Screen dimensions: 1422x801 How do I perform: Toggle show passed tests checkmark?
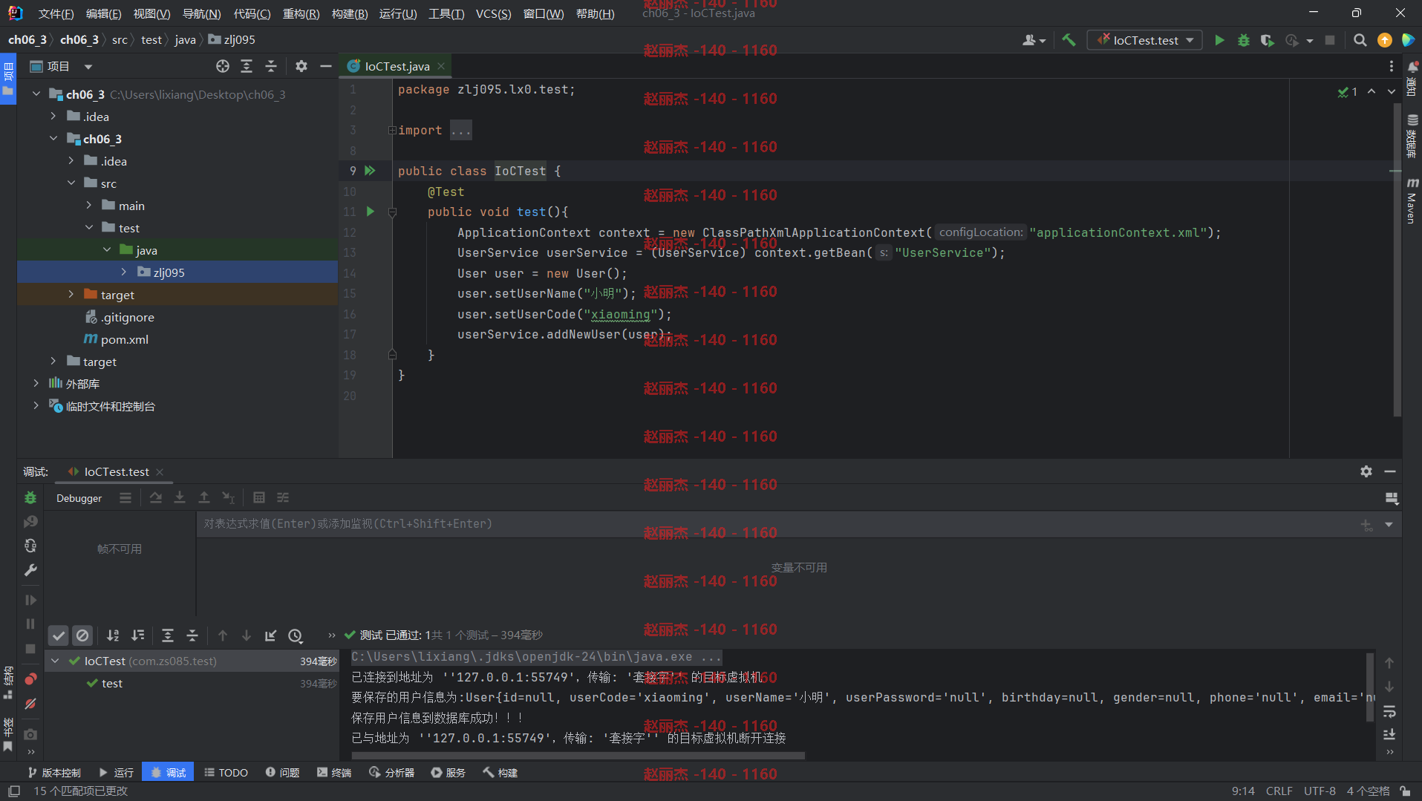[x=58, y=635]
